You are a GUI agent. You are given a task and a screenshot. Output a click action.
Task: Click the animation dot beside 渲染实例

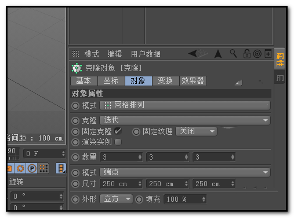click(75, 142)
